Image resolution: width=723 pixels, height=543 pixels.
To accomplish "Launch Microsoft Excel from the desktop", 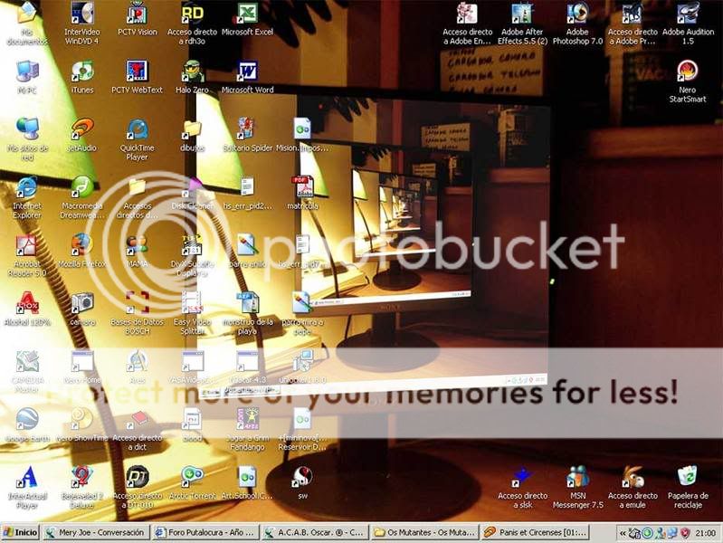I will (247, 14).
